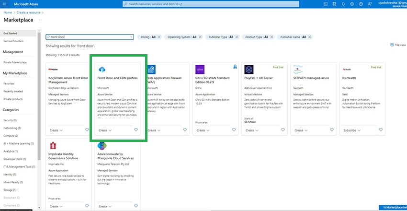407x211 pixels.
Task: Open Private products in sidebar
Action: [13, 99]
